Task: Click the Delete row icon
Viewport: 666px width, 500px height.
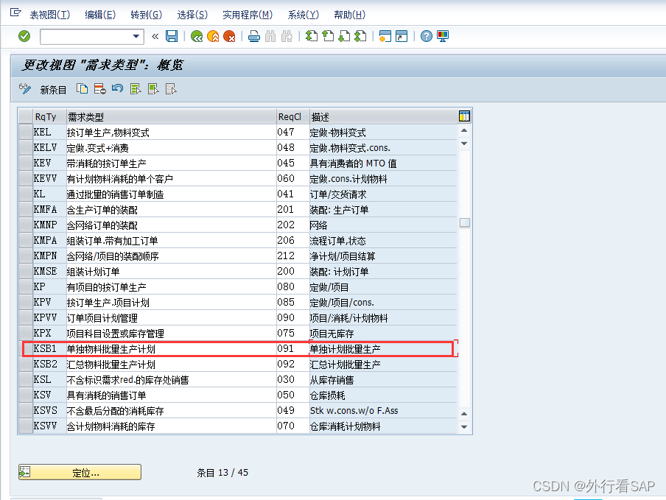Action: [x=99, y=88]
